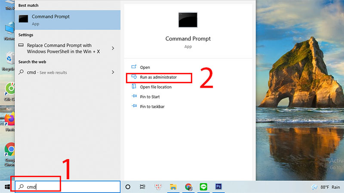This screenshot has width=344, height=193.
Task: Select Open file location option
Action: (x=156, y=87)
